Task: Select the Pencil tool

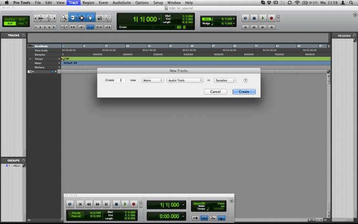Action: click(x=108, y=18)
